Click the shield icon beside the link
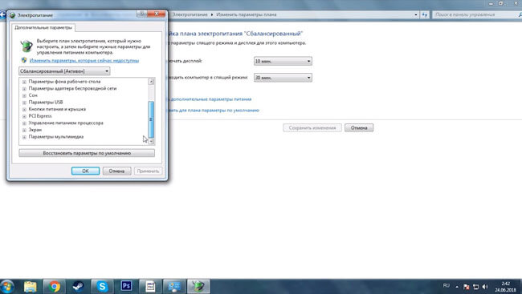This screenshot has width=522, height=294. (24, 60)
